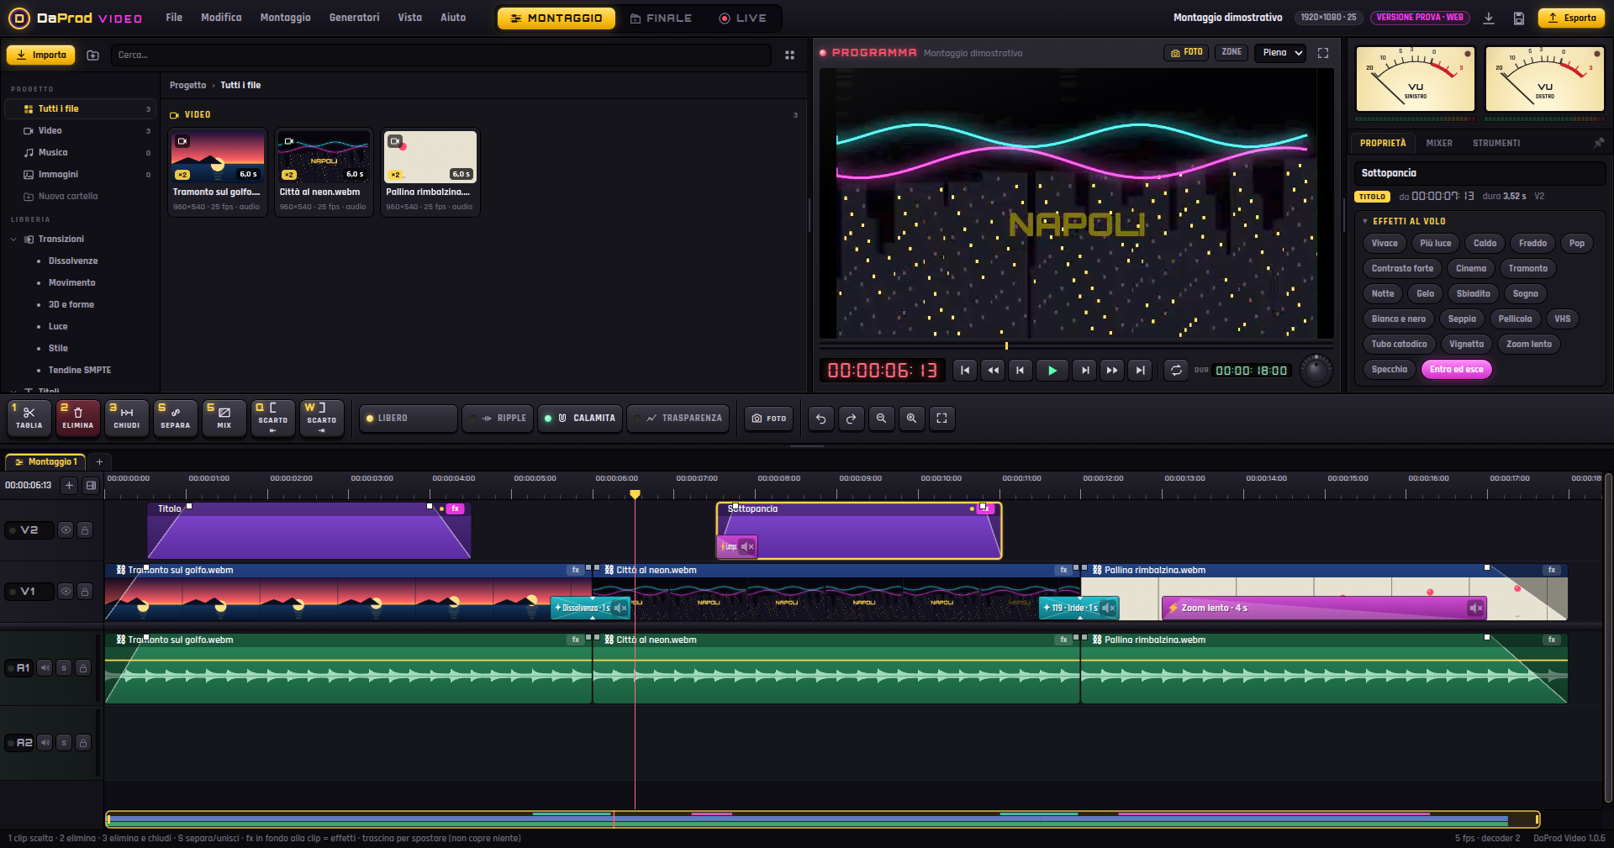Viewport: 1614px width, 848px height.
Task: Toggle loop playback in monitor
Action: tap(1176, 371)
